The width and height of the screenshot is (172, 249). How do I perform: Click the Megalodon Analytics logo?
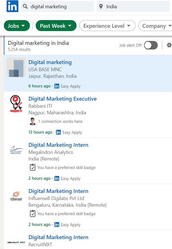(x=16, y=150)
